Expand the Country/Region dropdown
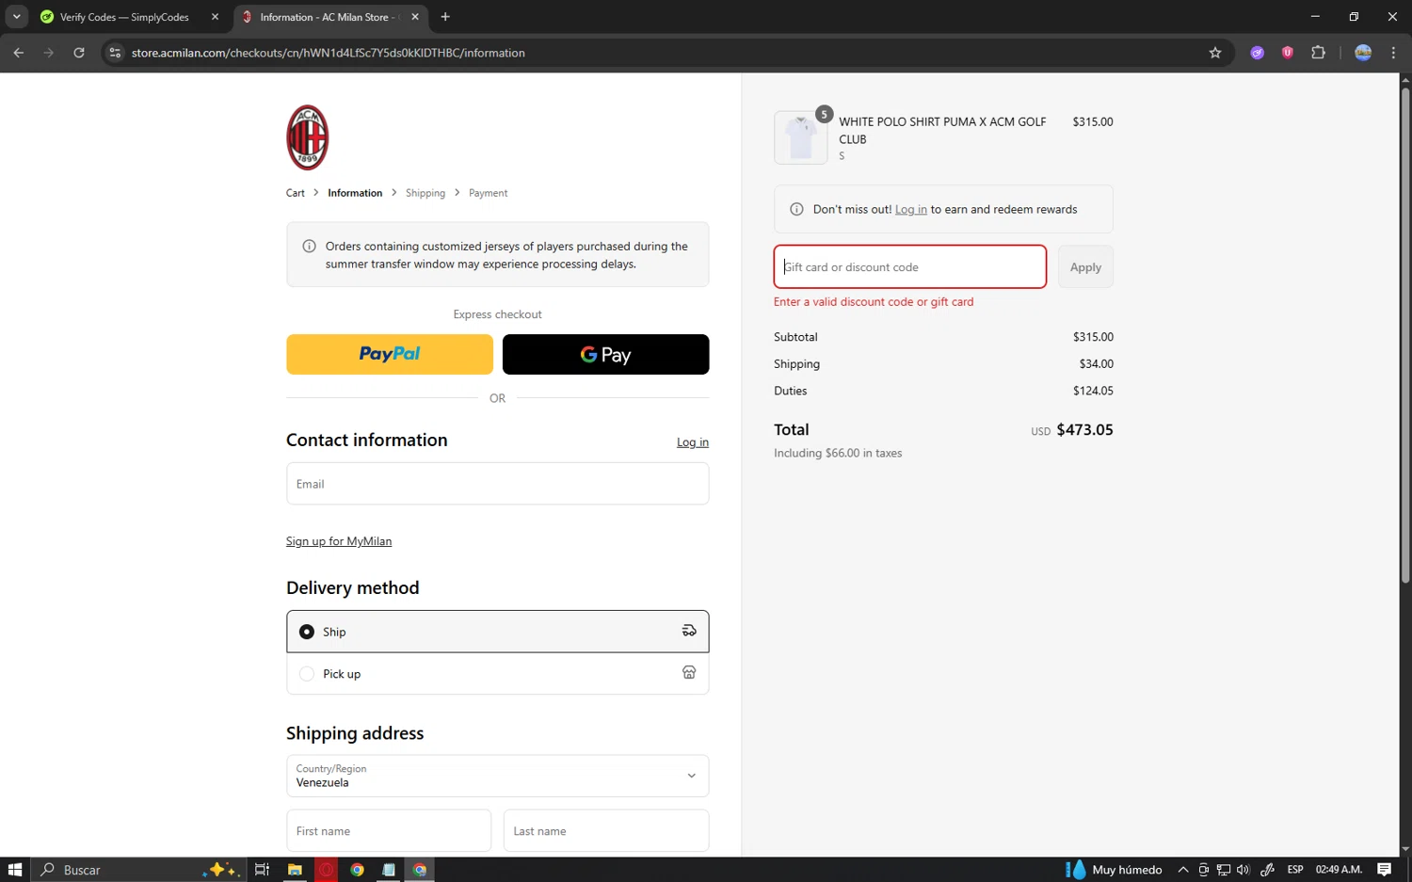Viewport: 1412px width, 882px height. click(x=497, y=776)
